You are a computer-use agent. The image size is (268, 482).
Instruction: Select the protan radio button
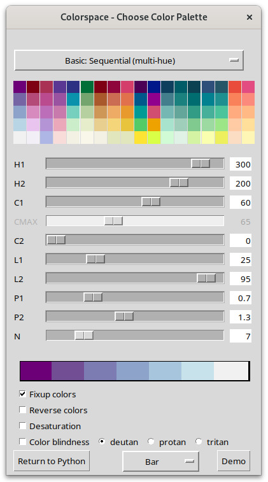click(151, 442)
